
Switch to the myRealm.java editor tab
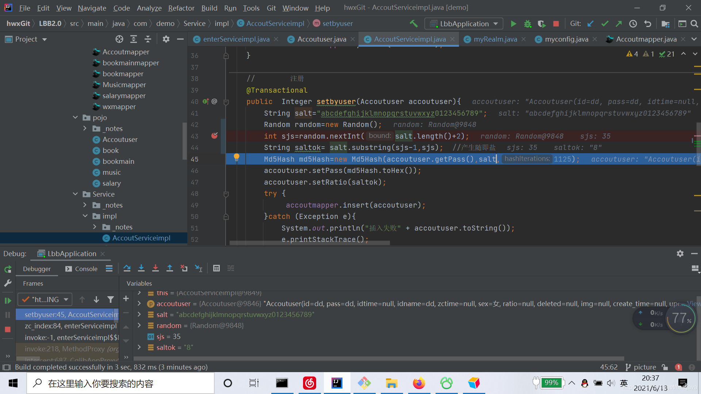tap(495, 39)
